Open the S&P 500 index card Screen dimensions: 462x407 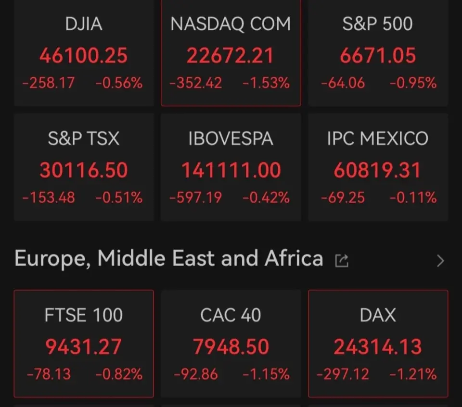click(378, 53)
